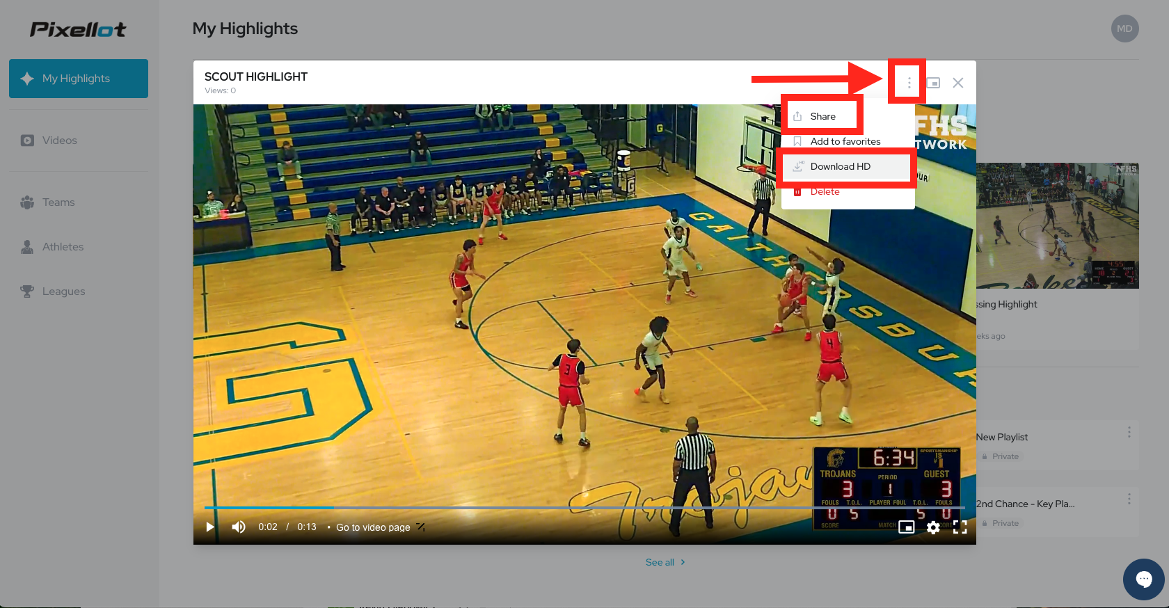Play the highlight video
The image size is (1169, 608).
(x=210, y=527)
